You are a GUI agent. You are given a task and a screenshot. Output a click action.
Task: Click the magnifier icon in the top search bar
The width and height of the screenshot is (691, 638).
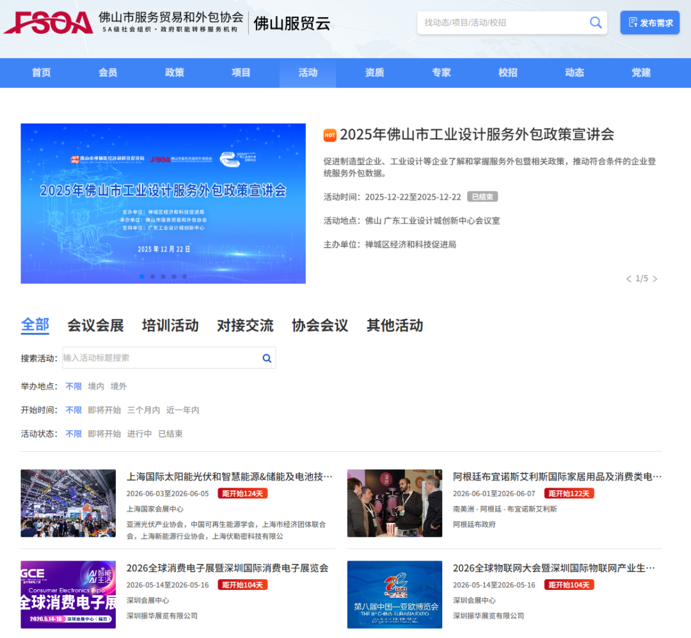coord(596,22)
